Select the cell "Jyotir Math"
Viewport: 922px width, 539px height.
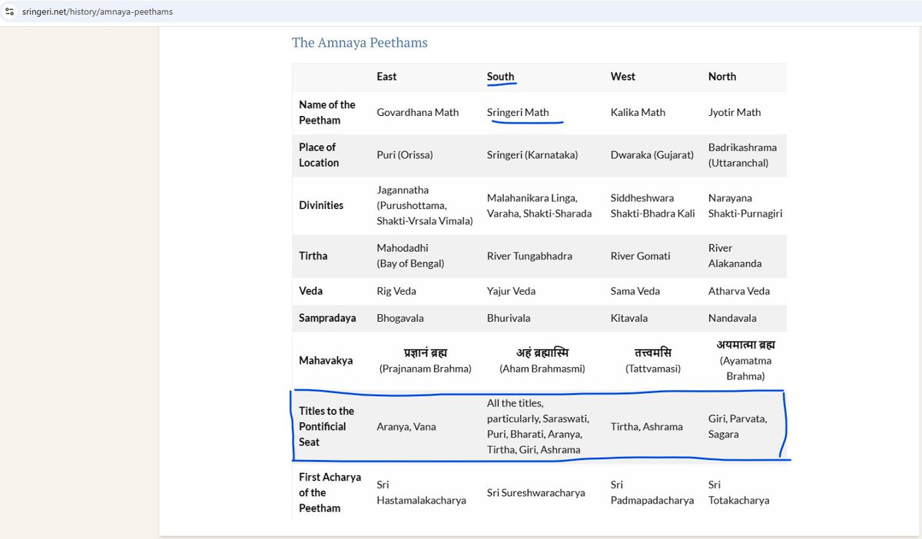pyautogui.click(x=735, y=112)
